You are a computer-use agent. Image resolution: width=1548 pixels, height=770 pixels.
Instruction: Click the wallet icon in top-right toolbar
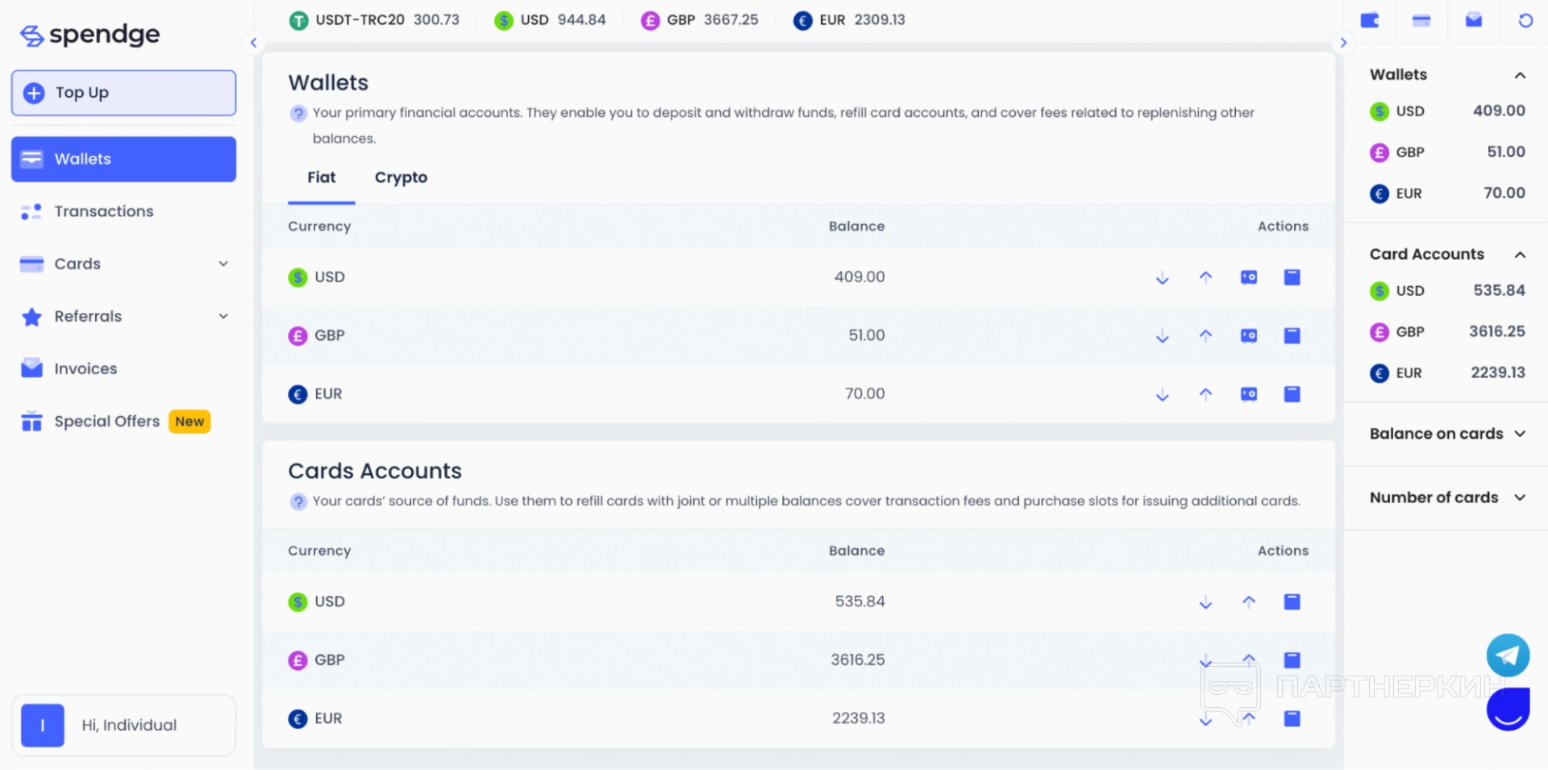(1370, 21)
